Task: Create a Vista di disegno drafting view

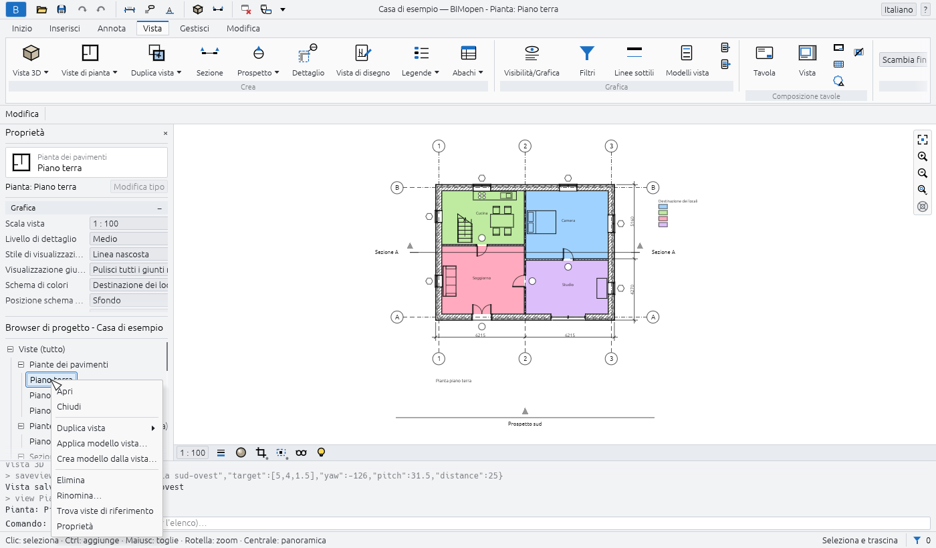Action: pyautogui.click(x=363, y=61)
